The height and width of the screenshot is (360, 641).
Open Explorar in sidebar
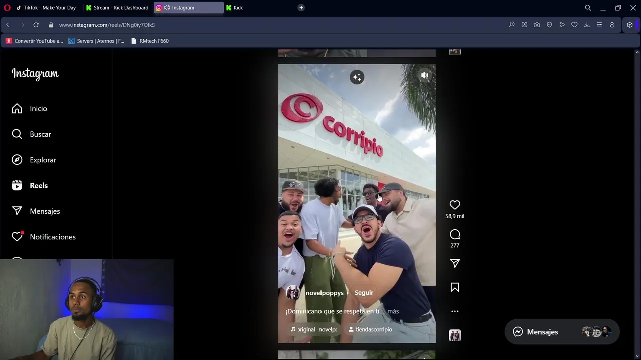point(34,160)
